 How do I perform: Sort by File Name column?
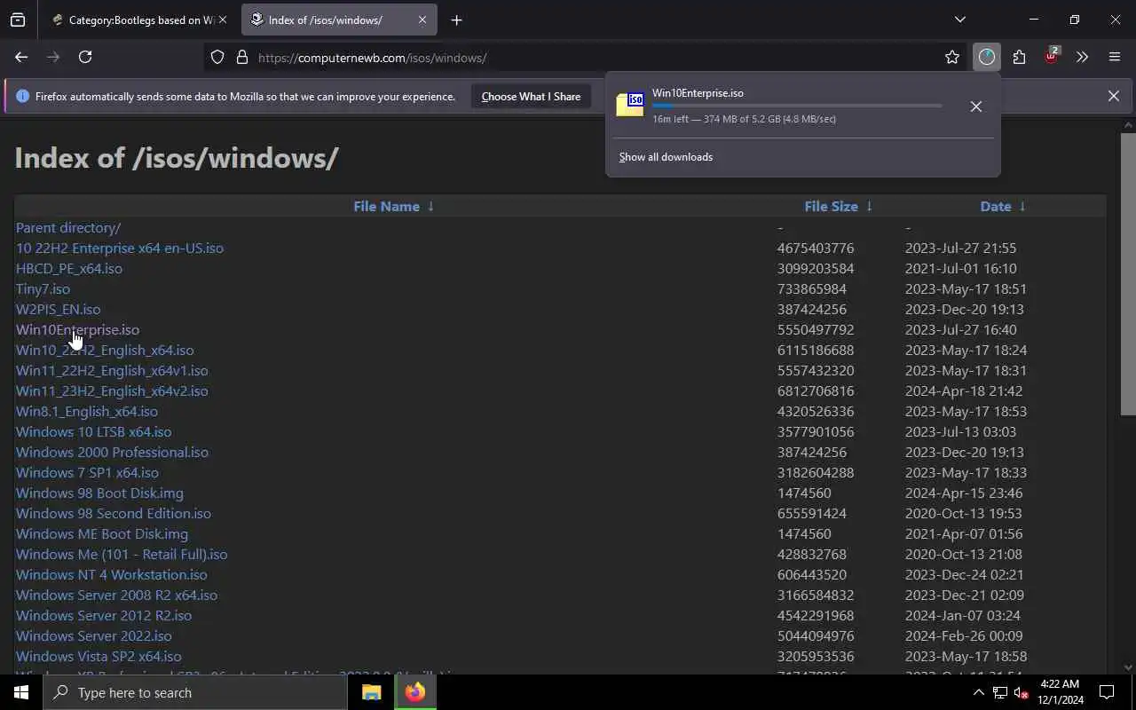386,206
